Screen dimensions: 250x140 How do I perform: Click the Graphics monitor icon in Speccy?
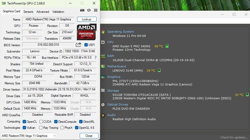103,77
